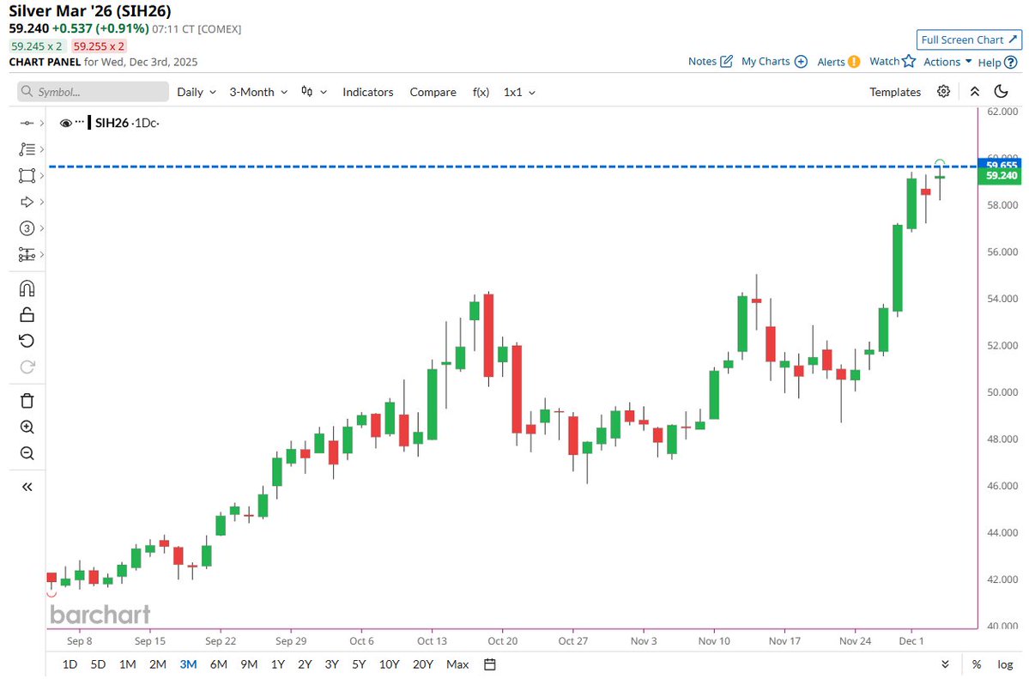1029x679 pixels.
Task: Select the trend line drawing tool
Action: point(27,149)
